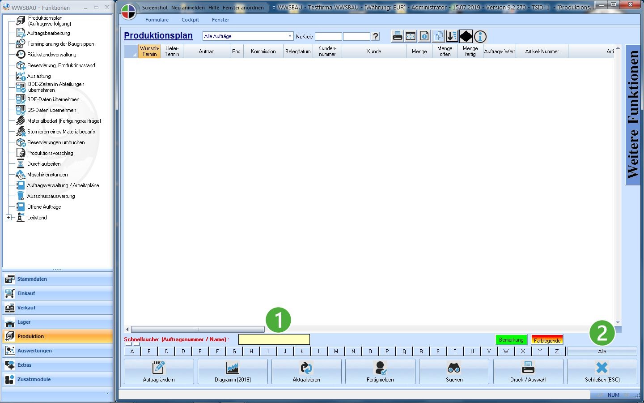Image resolution: width=644 pixels, height=403 pixels.
Task: Click the Alle filter button
Action: [x=602, y=352]
